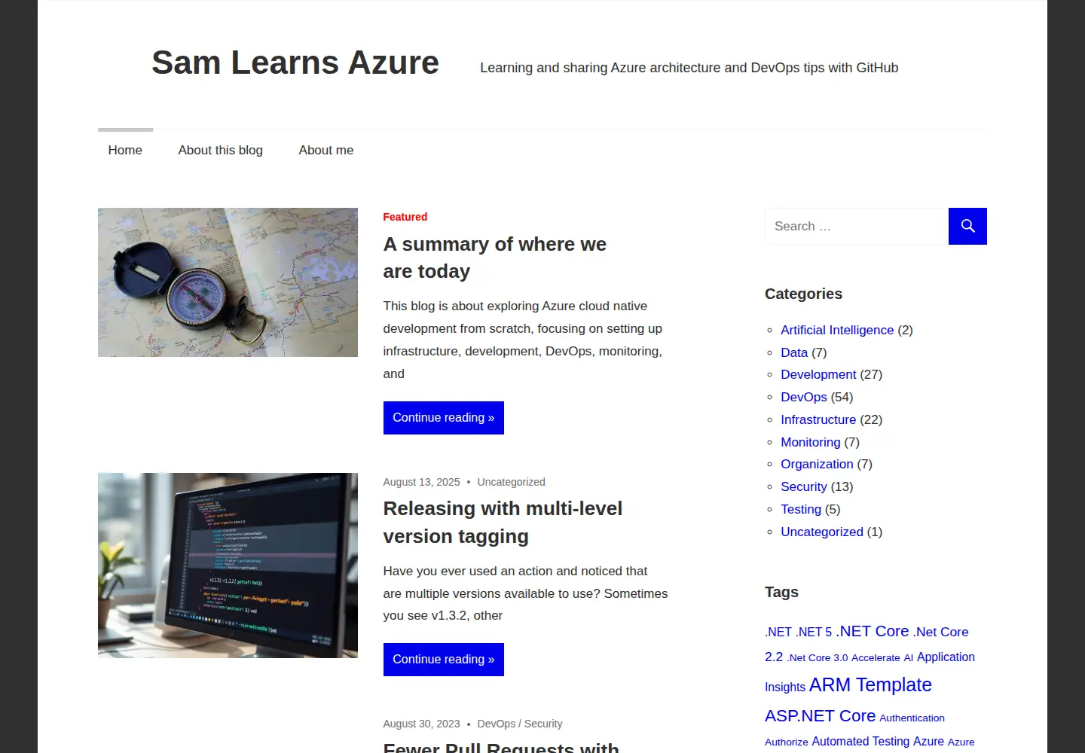Select DevOps in the Categories list
The image size is (1085, 753).
pos(804,397)
